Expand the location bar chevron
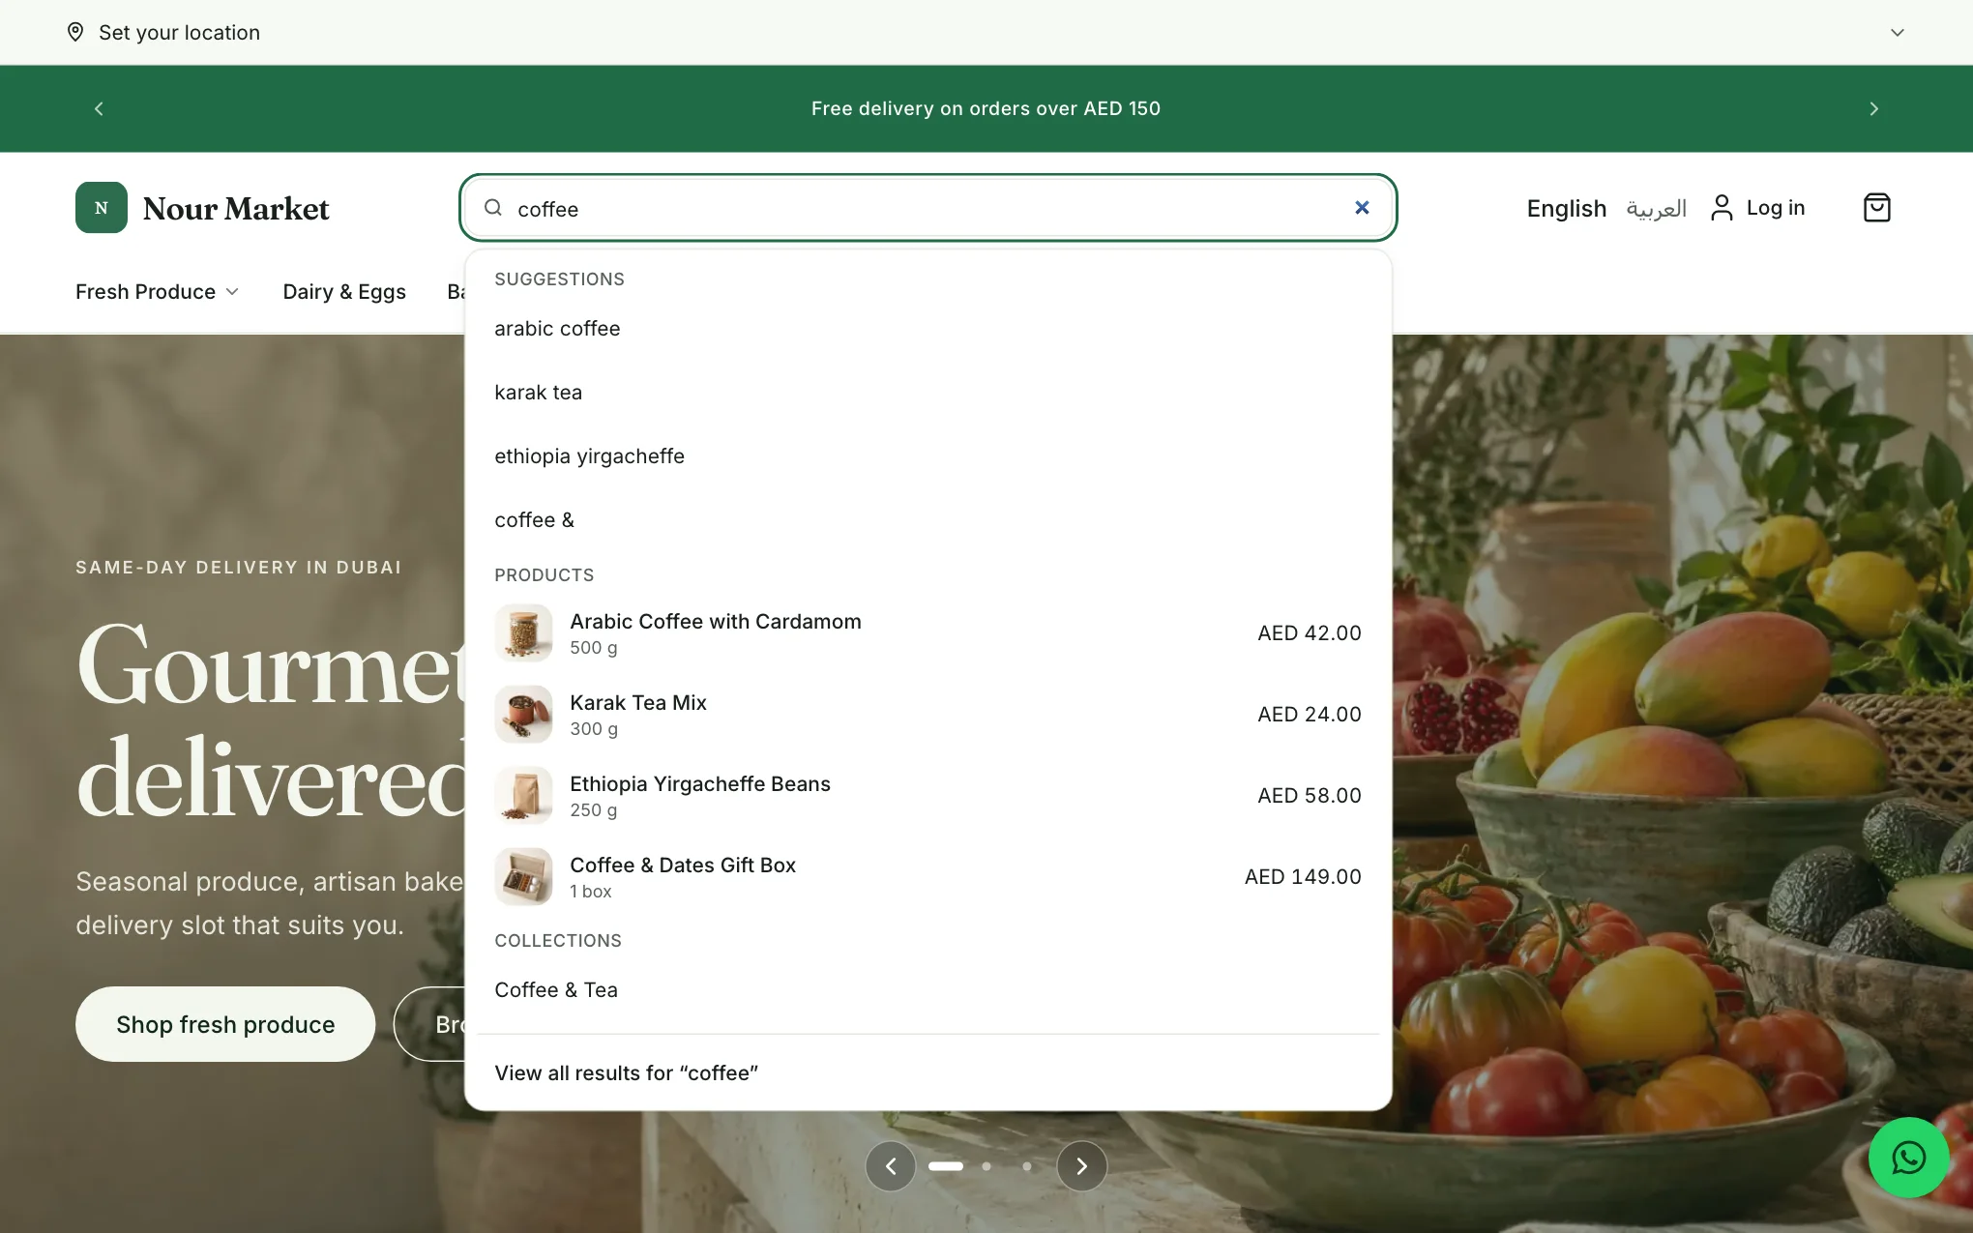The image size is (1973, 1233). pyautogui.click(x=1897, y=32)
